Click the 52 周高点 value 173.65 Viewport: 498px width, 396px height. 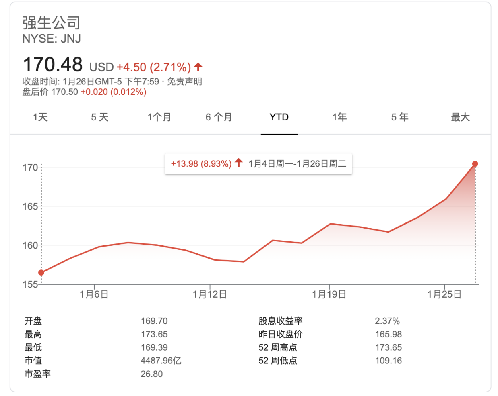click(x=388, y=347)
